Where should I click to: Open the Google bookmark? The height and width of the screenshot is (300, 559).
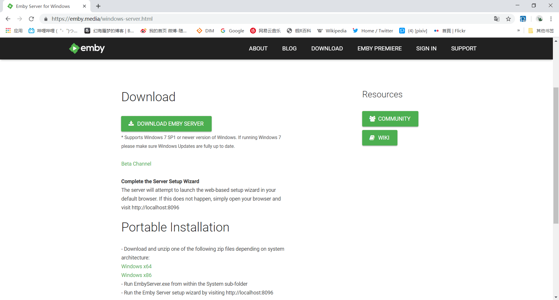232,31
